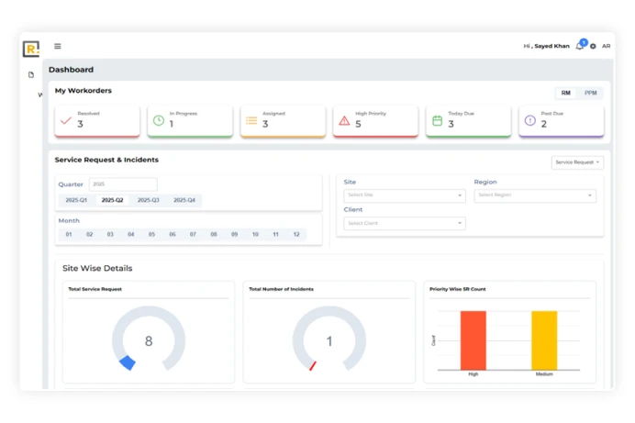
Task: Switch to PPM workorders toggle
Action: [x=590, y=93]
